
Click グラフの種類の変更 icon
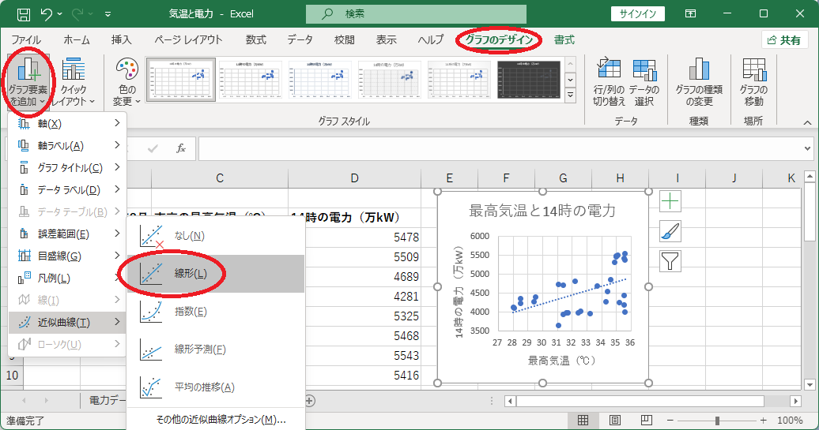pyautogui.click(x=699, y=82)
